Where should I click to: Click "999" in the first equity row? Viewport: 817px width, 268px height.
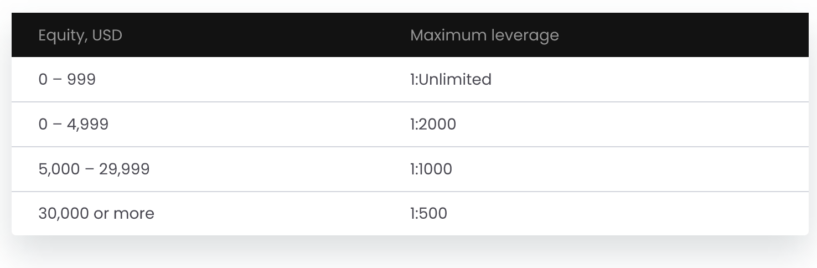pos(81,80)
